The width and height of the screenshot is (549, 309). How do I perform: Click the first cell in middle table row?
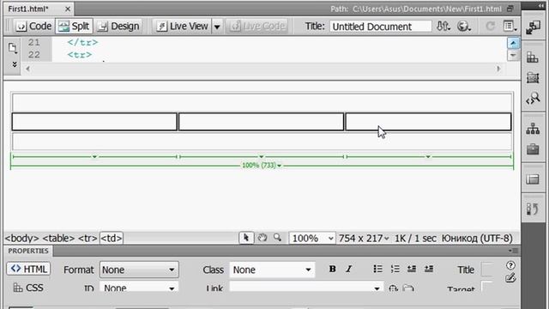point(94,122)
